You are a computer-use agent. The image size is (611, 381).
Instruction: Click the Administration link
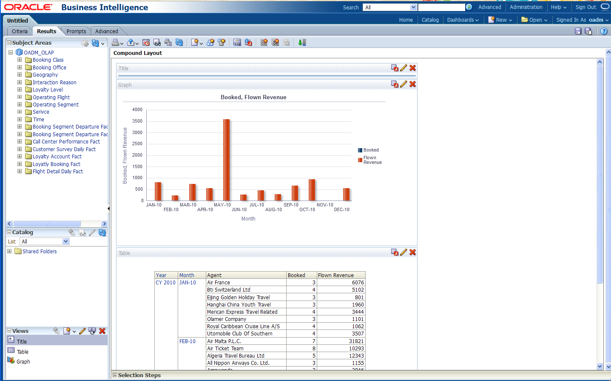(526, 7)
